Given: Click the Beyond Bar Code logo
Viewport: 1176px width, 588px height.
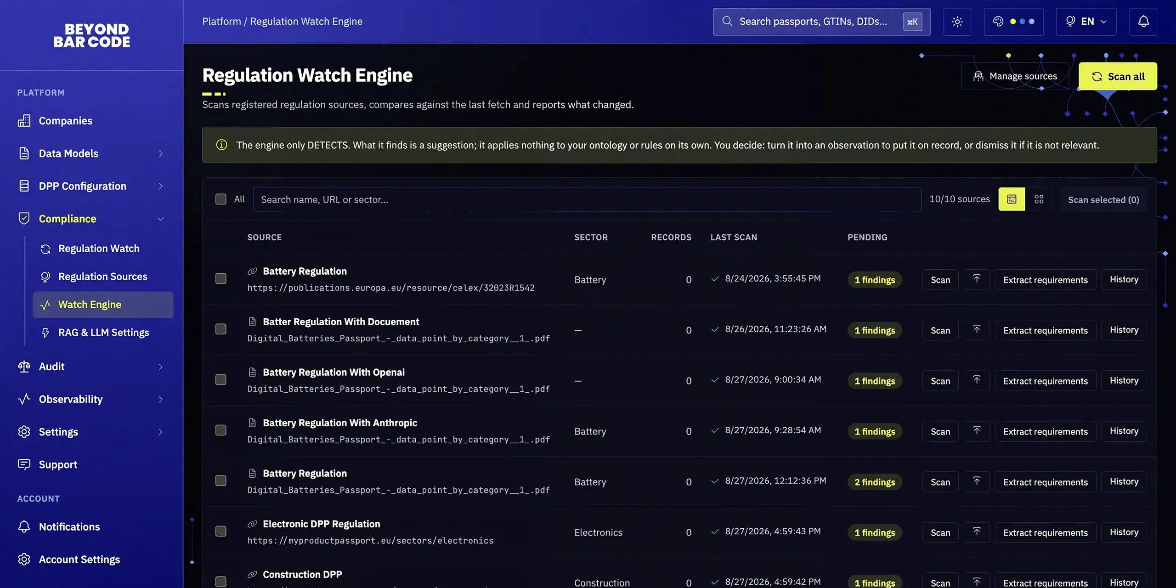Looking at the screenshot, I should [x=92, y=35].
